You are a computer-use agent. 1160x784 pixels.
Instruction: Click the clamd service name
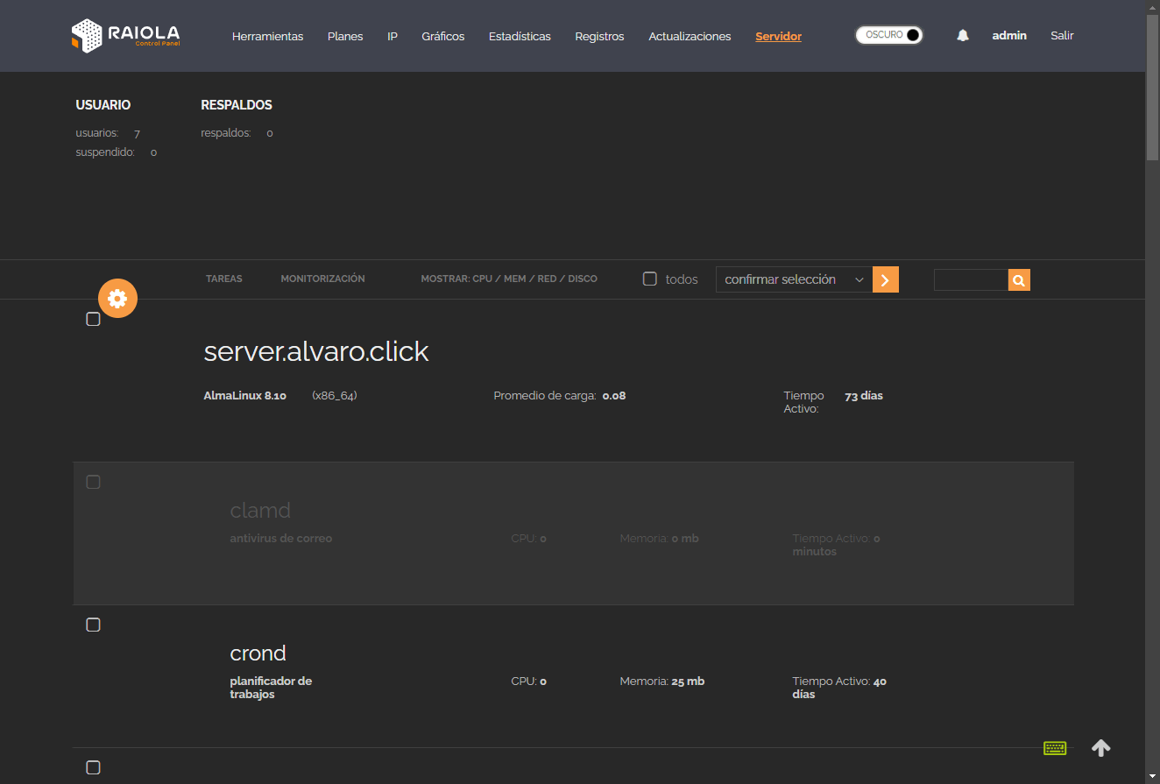(260, 510)
